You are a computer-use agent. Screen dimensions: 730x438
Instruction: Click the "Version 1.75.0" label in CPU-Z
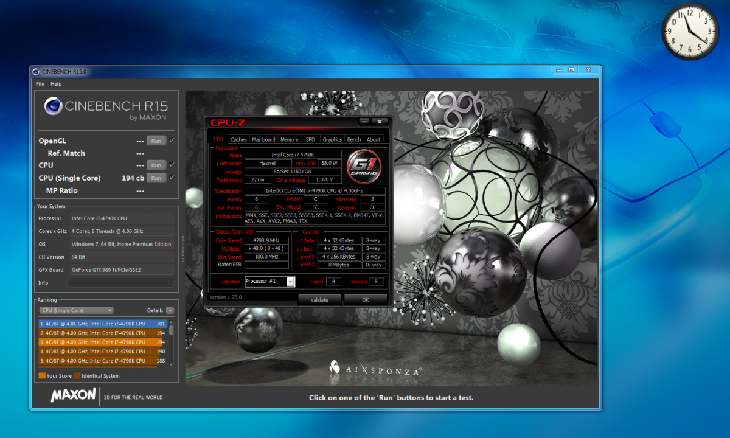tap(226, 297)
